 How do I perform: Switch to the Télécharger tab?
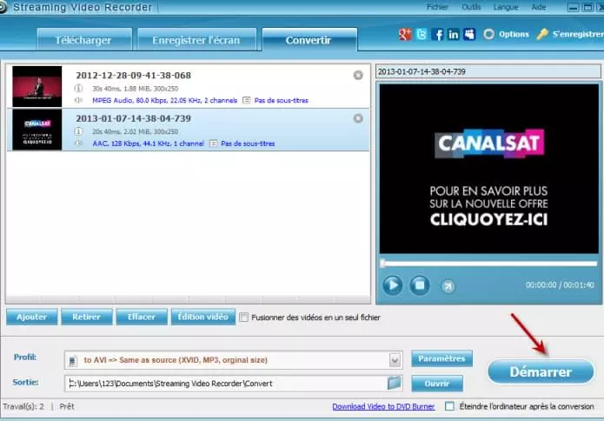84,39
